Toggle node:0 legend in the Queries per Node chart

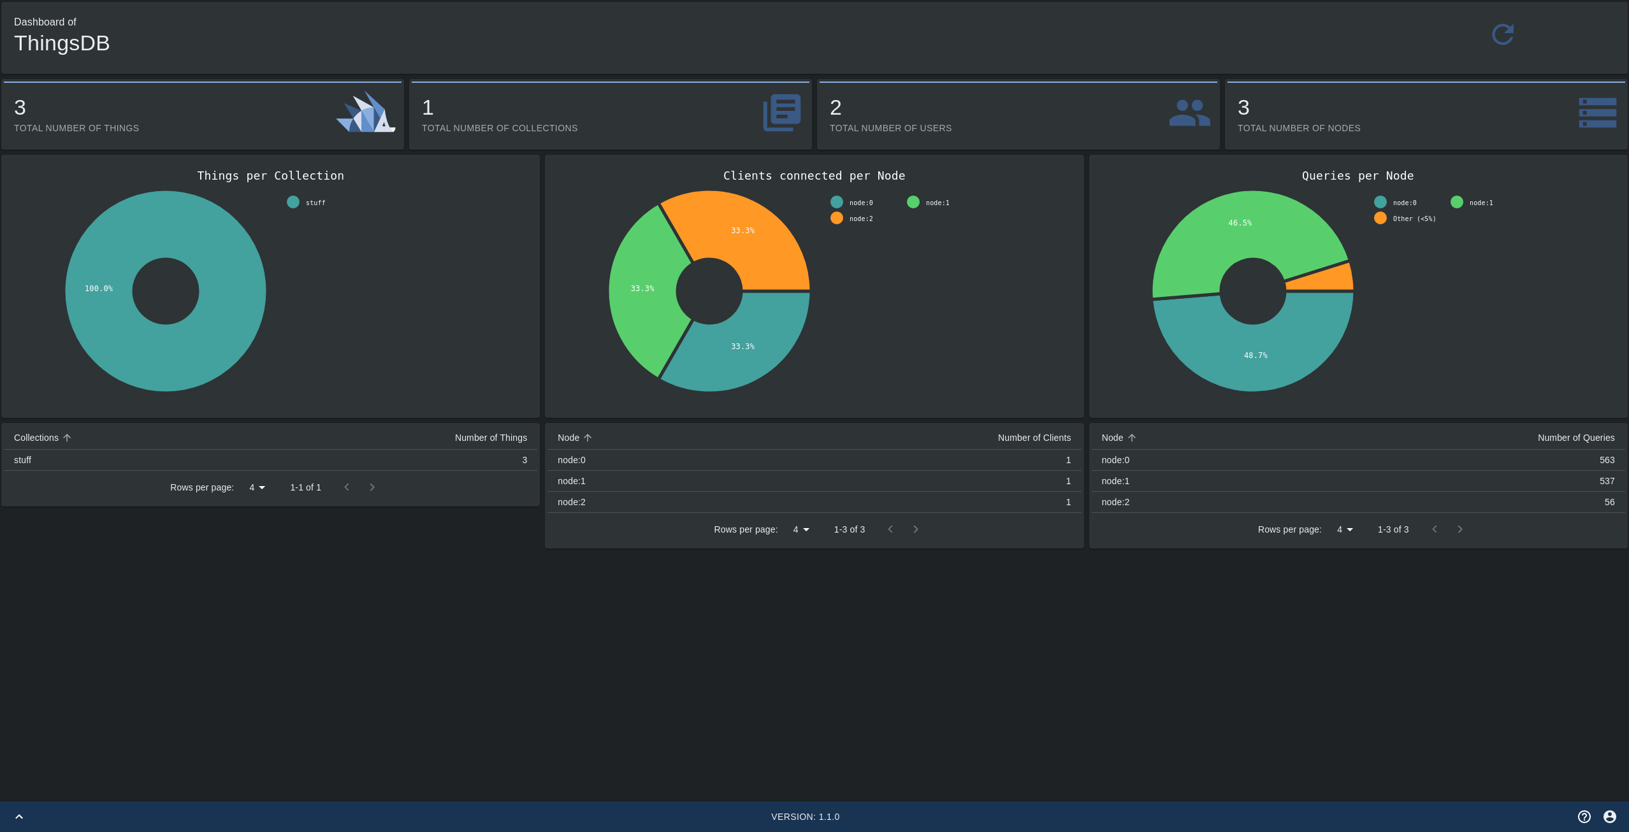(x=1396, y=203)
